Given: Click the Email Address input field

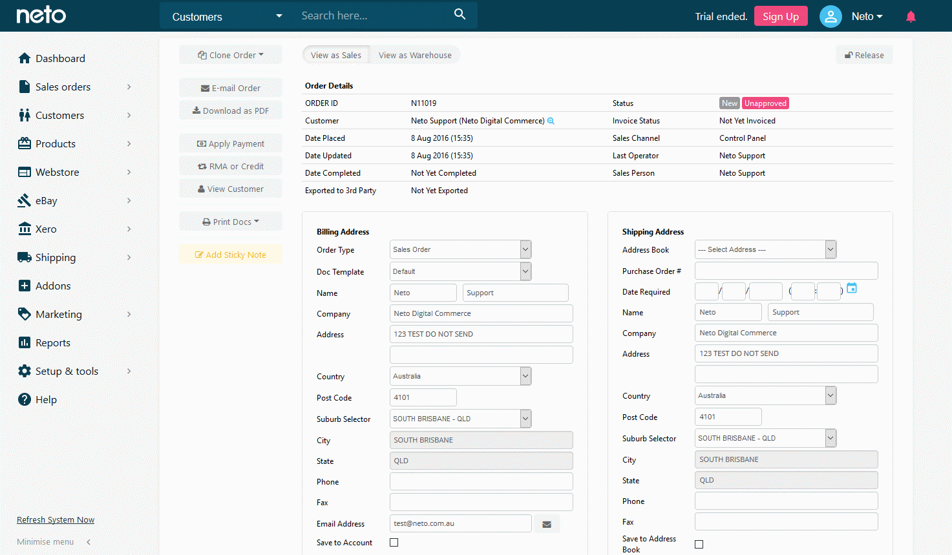Looking at the screenshot, I should coord(461,523).
